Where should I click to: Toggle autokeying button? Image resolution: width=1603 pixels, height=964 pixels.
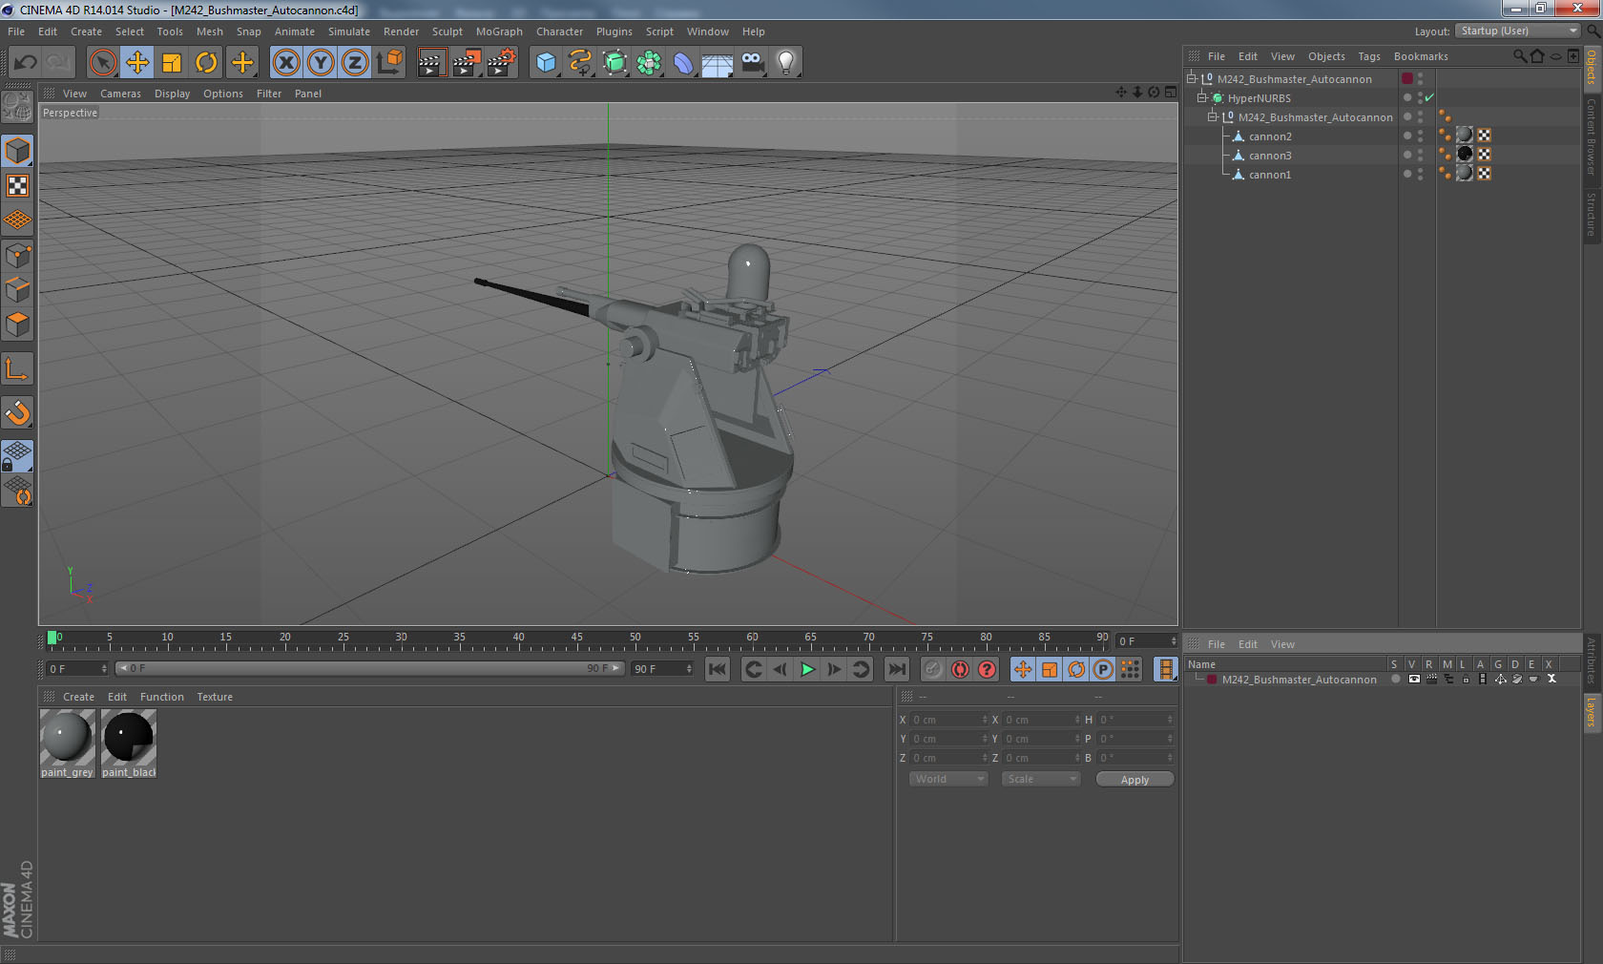coord(960,669)
